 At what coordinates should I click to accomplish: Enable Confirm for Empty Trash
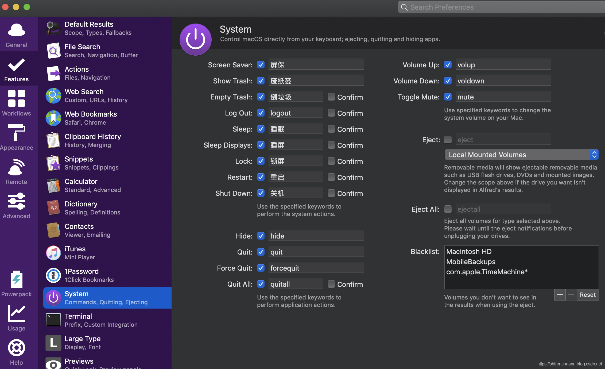coord(331,97)
